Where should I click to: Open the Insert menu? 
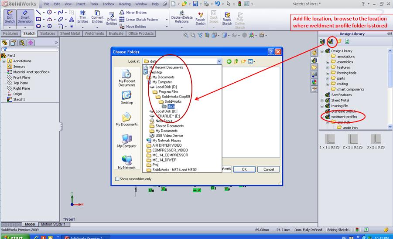(x=81, y=4)
